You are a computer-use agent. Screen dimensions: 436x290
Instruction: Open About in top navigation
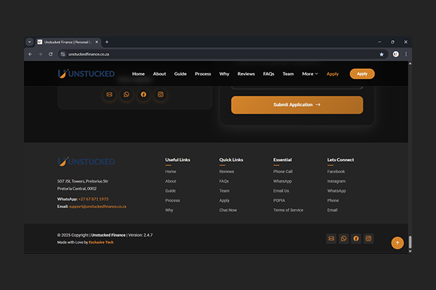coord(159,74)
